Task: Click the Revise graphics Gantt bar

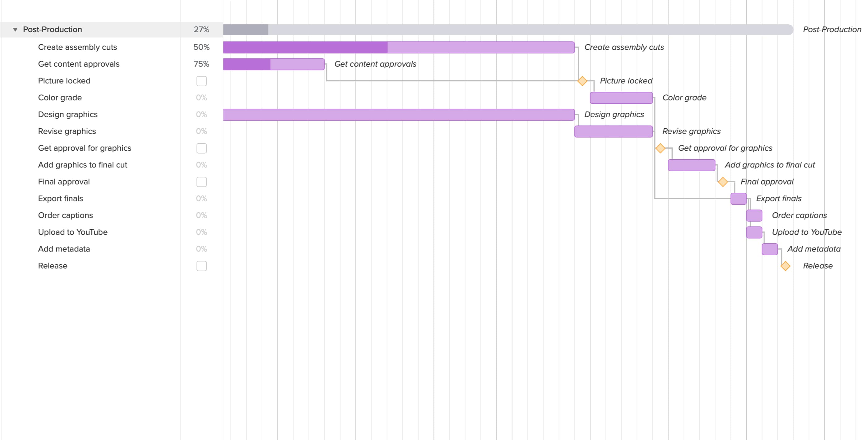Action: tap(613, 131)
